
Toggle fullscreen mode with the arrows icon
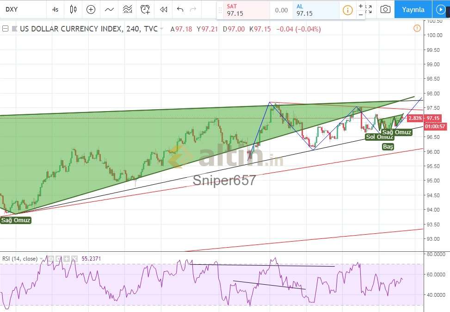tap(369, 9)
